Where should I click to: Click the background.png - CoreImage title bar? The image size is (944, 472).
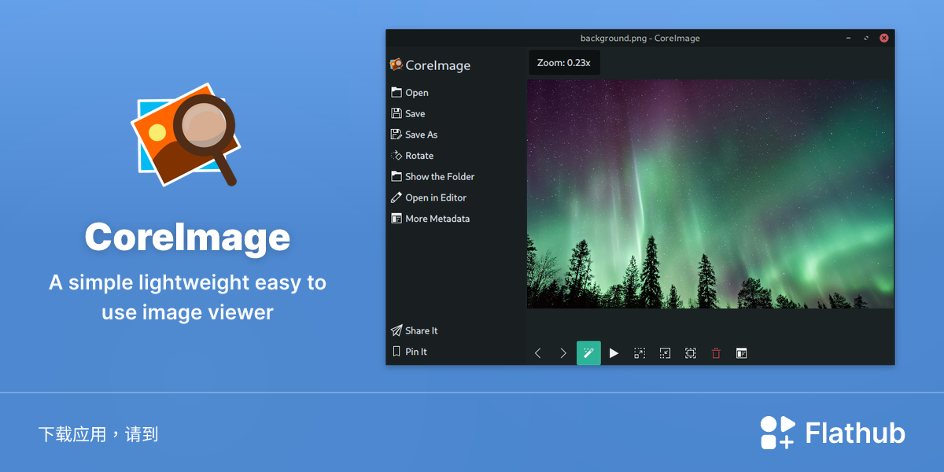click(x=640, y=38)
